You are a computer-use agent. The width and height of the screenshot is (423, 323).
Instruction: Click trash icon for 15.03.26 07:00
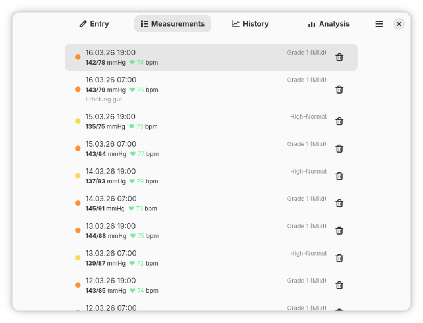click(x=339, y=149)
